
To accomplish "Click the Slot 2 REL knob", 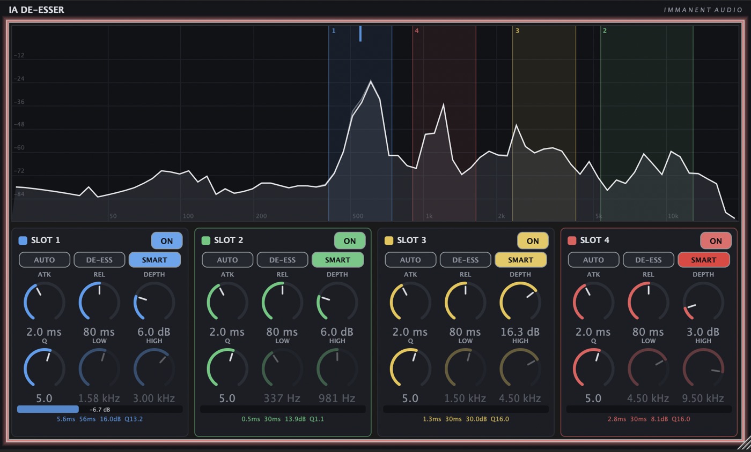I will [x=282, y=302].
